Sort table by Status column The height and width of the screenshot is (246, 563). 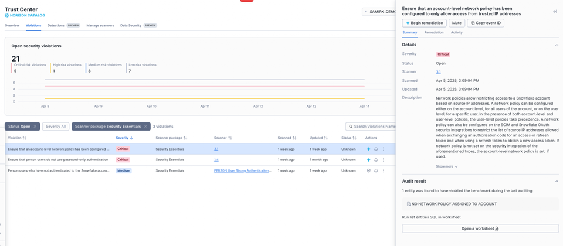point(348,138)
